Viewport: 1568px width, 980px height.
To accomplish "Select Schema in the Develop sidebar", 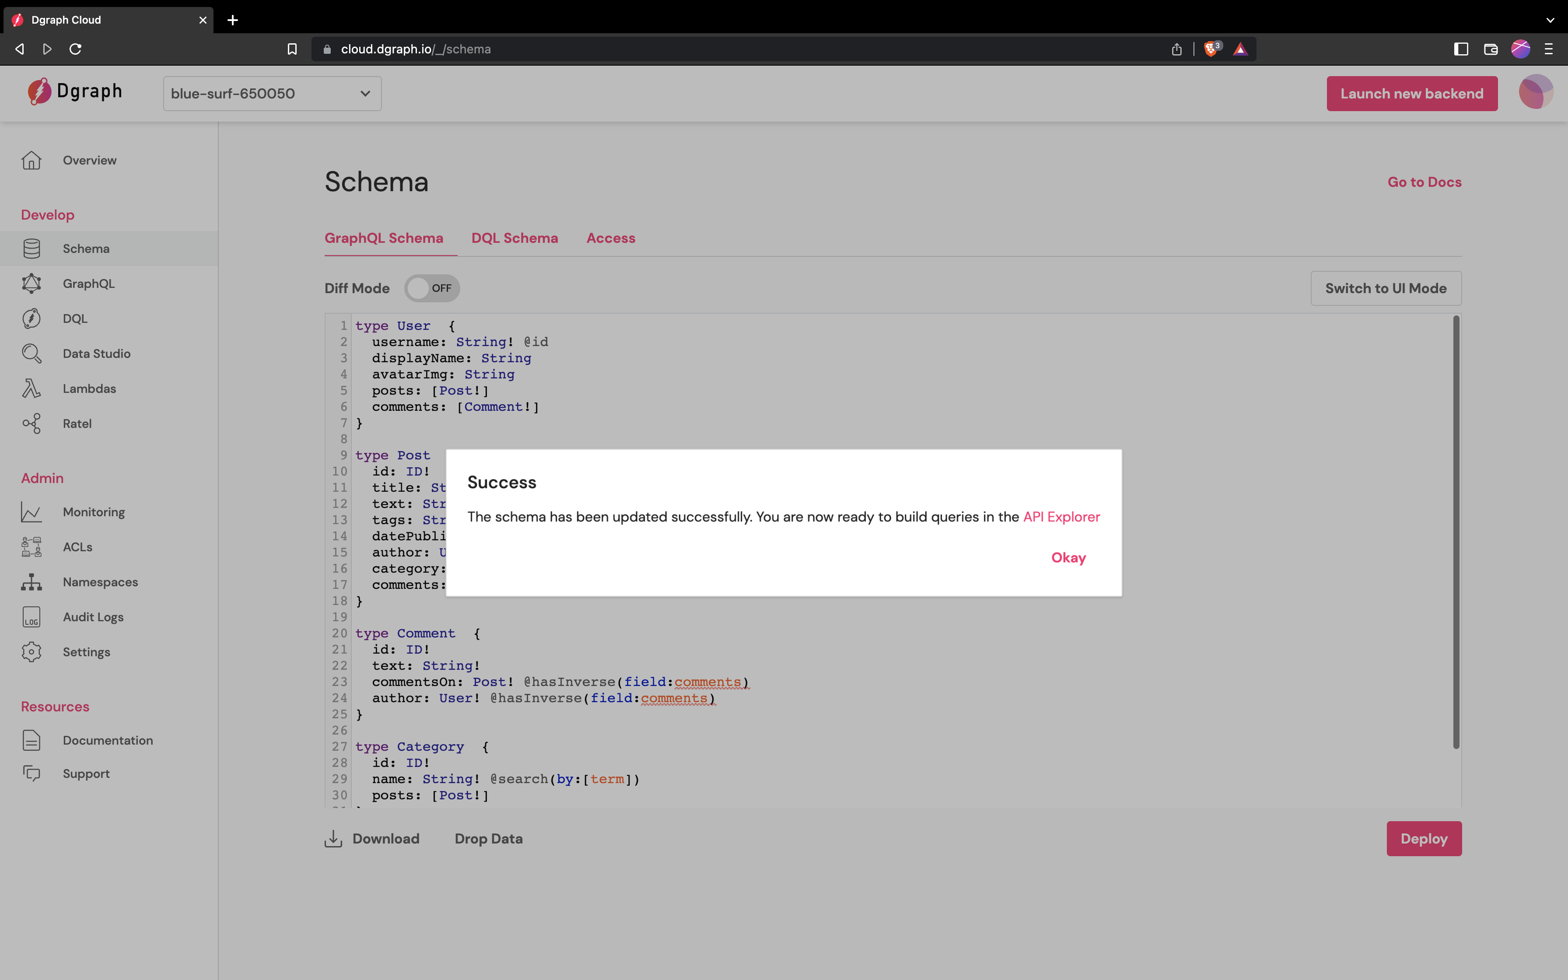I will coord(86,248).
